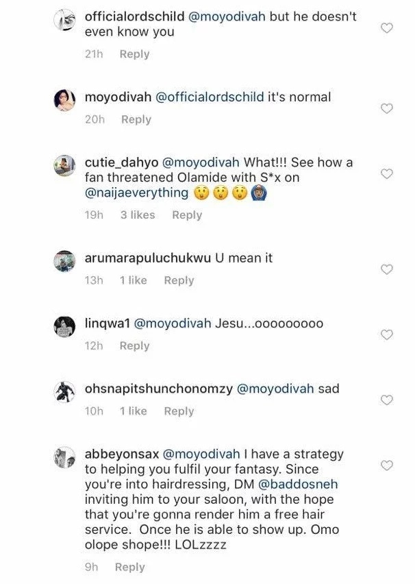Like officialordschild's comment with the heart
Viewport: 415px width, 584px height.
click(386, 28)
